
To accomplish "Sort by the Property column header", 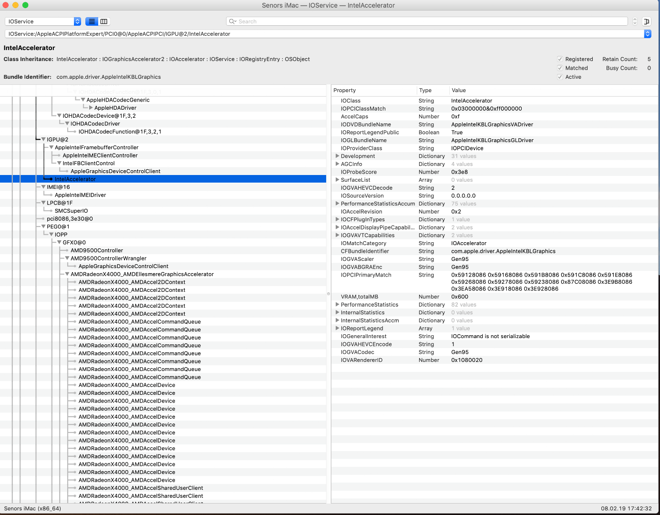I will tap(345, 91).
